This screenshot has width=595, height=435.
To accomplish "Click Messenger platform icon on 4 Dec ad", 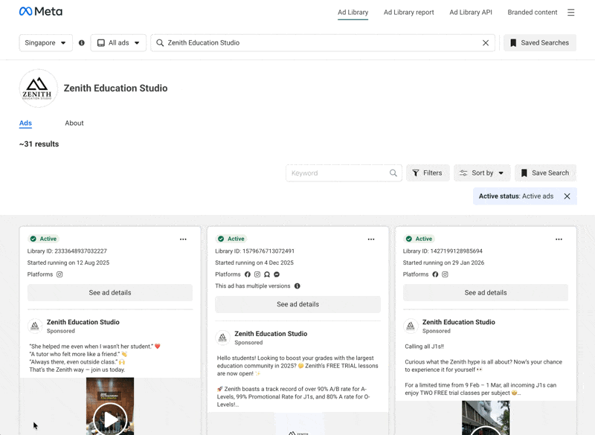I will point(277,274).
